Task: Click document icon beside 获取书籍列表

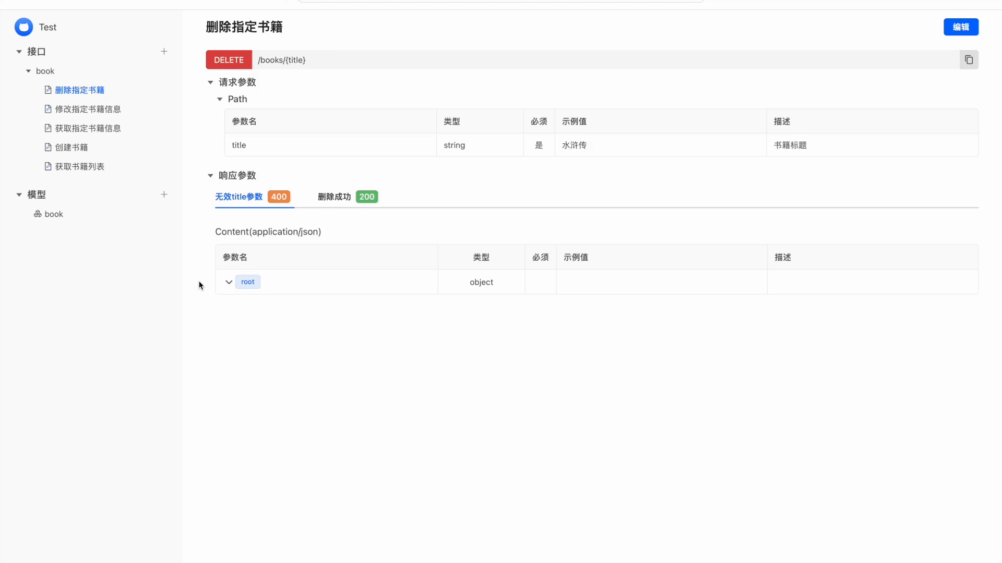Action: click(x=48, y=167)
